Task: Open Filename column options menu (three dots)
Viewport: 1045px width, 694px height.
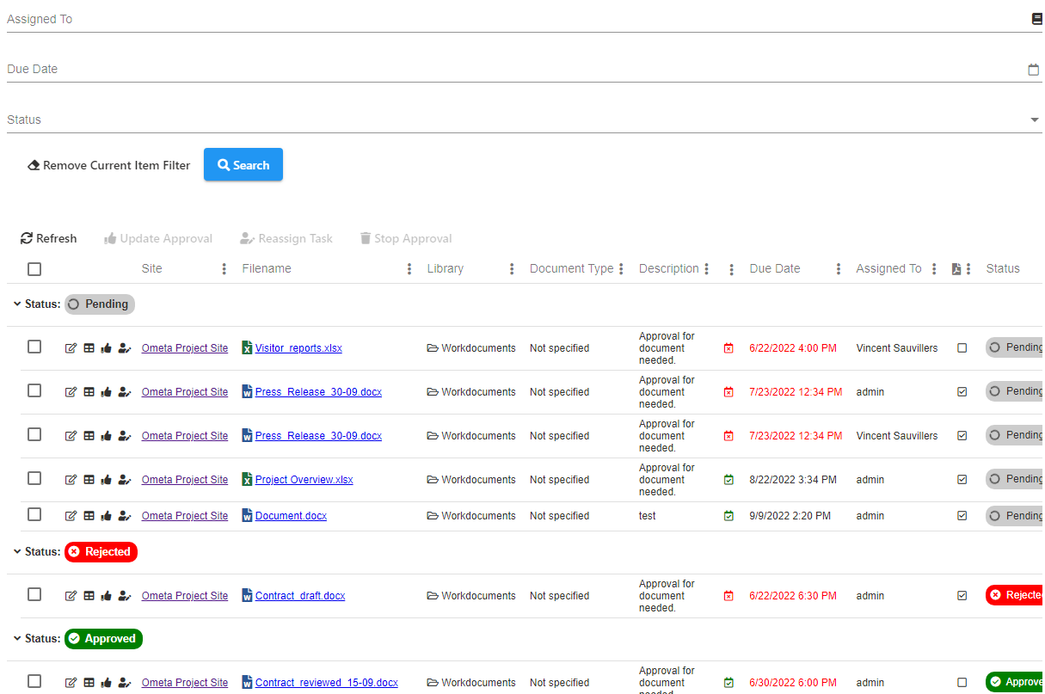Action: [x=409, y=269]
